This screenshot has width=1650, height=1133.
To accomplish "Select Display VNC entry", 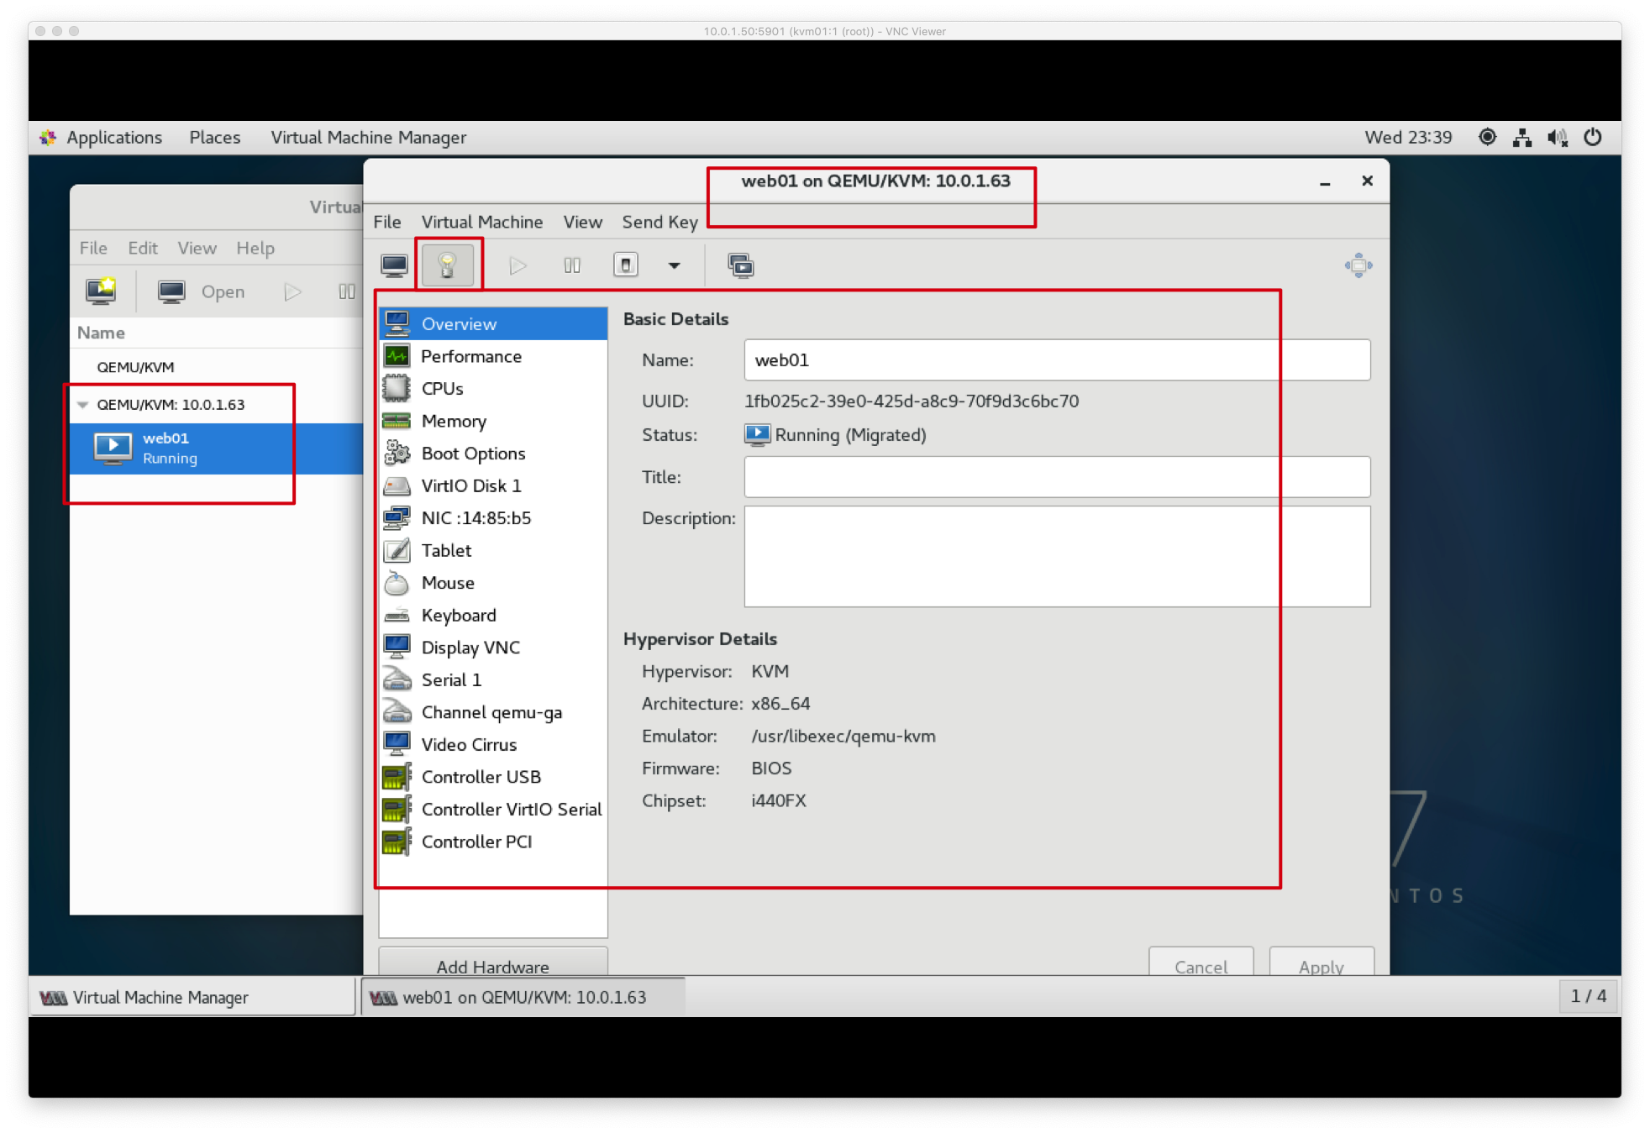I will click(x=493, y=647).
